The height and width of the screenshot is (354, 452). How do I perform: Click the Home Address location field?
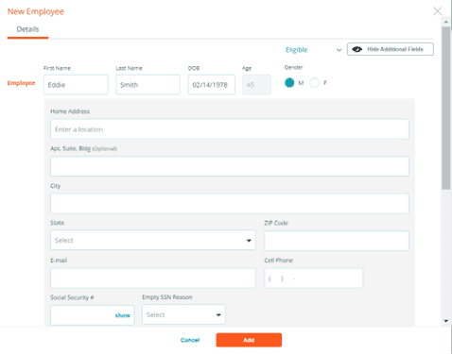pyautogui.click(x=230, y=129)
